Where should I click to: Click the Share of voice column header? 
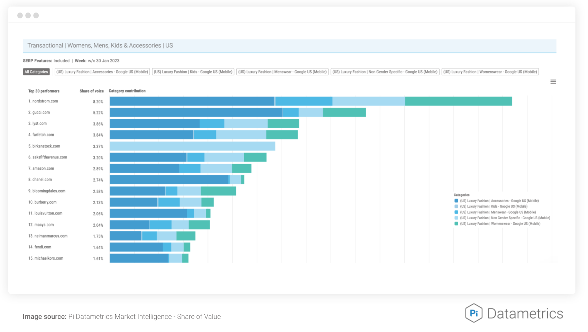click(92, 91)
